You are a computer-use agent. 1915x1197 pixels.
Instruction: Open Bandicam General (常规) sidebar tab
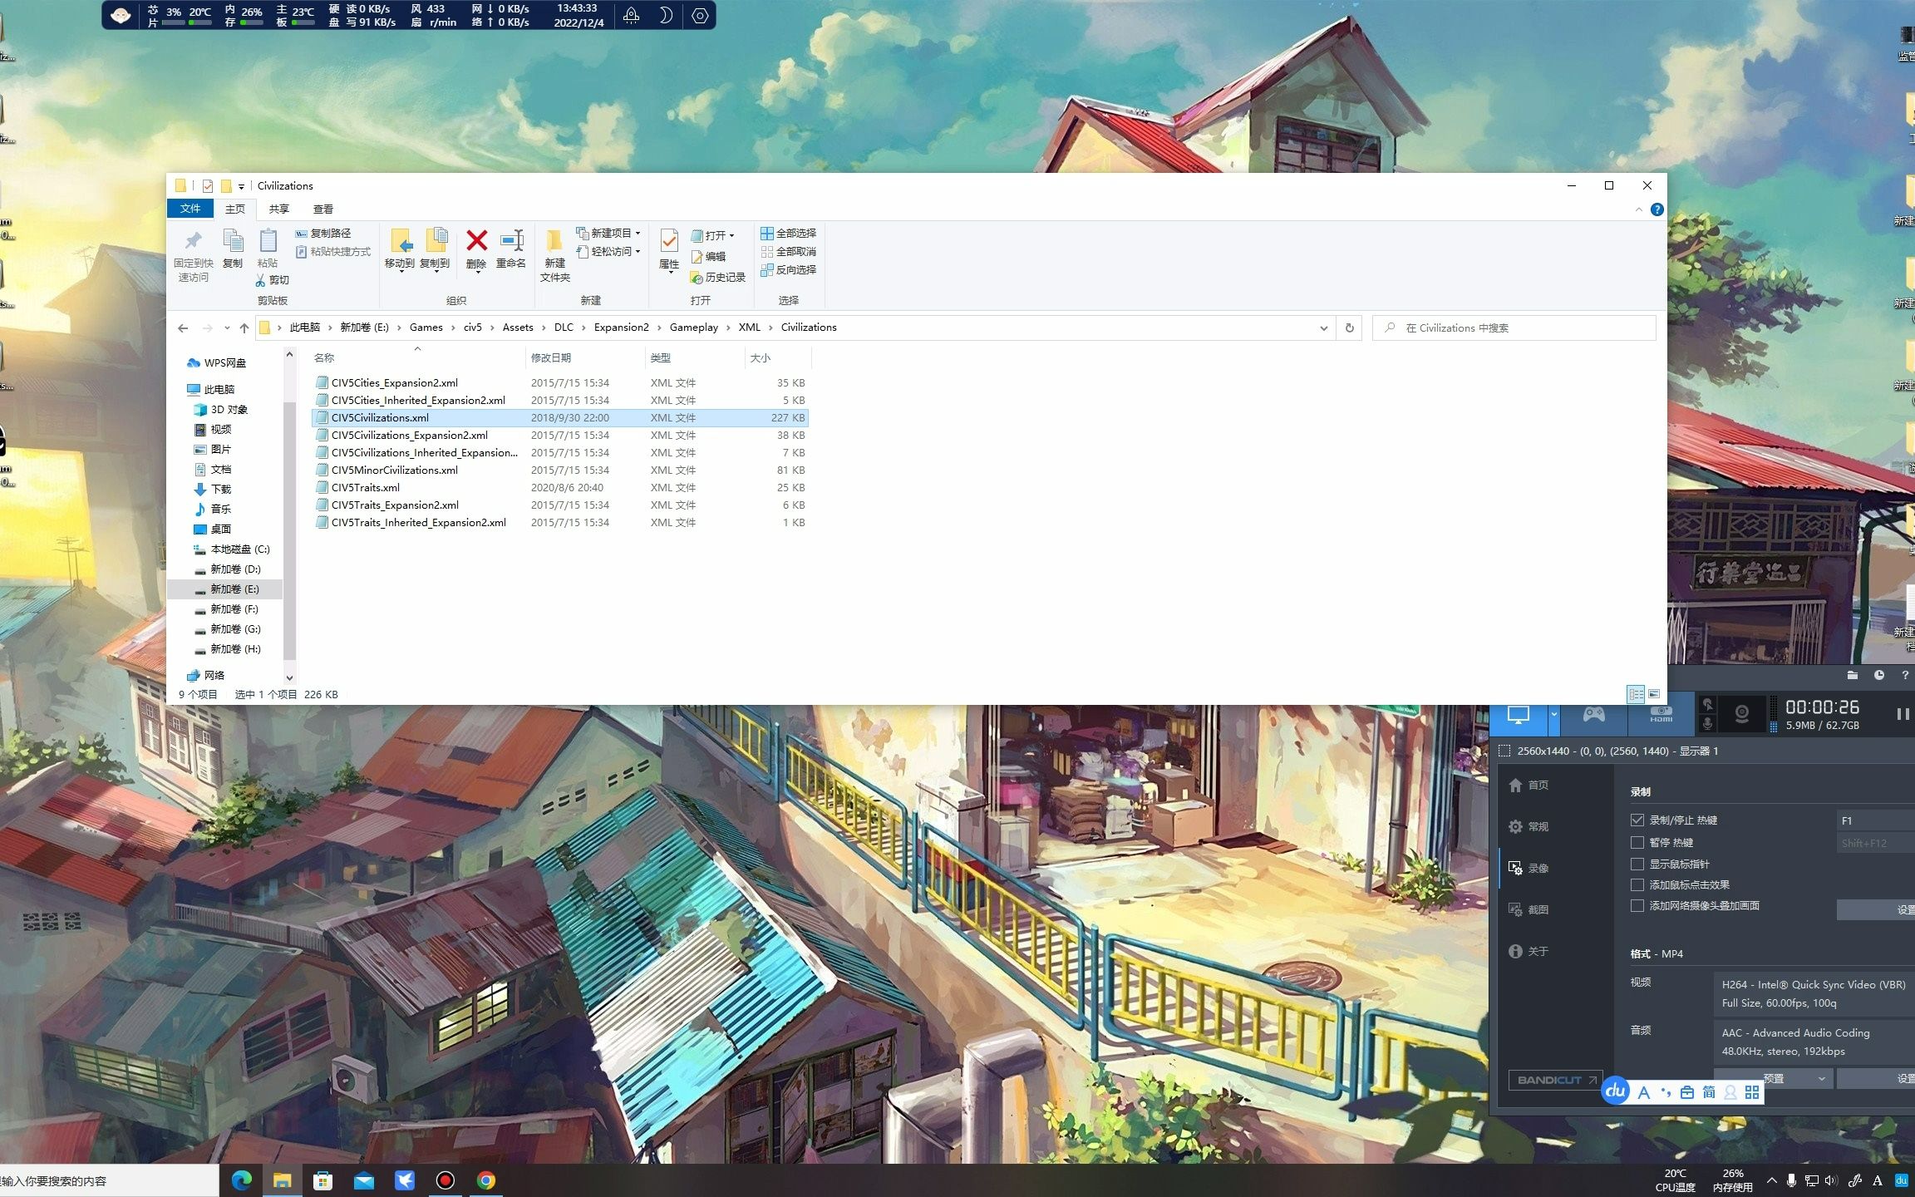[1529, 826]
